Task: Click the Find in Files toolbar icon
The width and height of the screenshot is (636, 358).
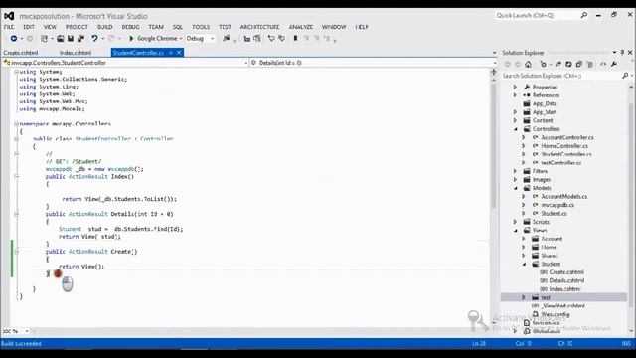Action: point(226,38)
